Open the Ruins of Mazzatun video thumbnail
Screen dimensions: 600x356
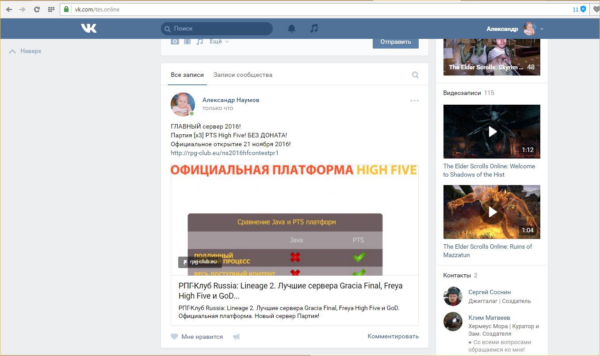[x=492, y=212]
